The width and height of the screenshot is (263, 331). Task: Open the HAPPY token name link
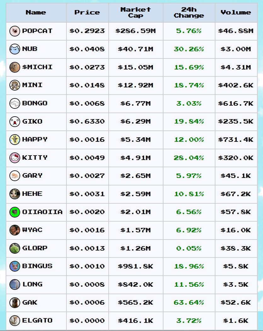click(x=35, y=139)
